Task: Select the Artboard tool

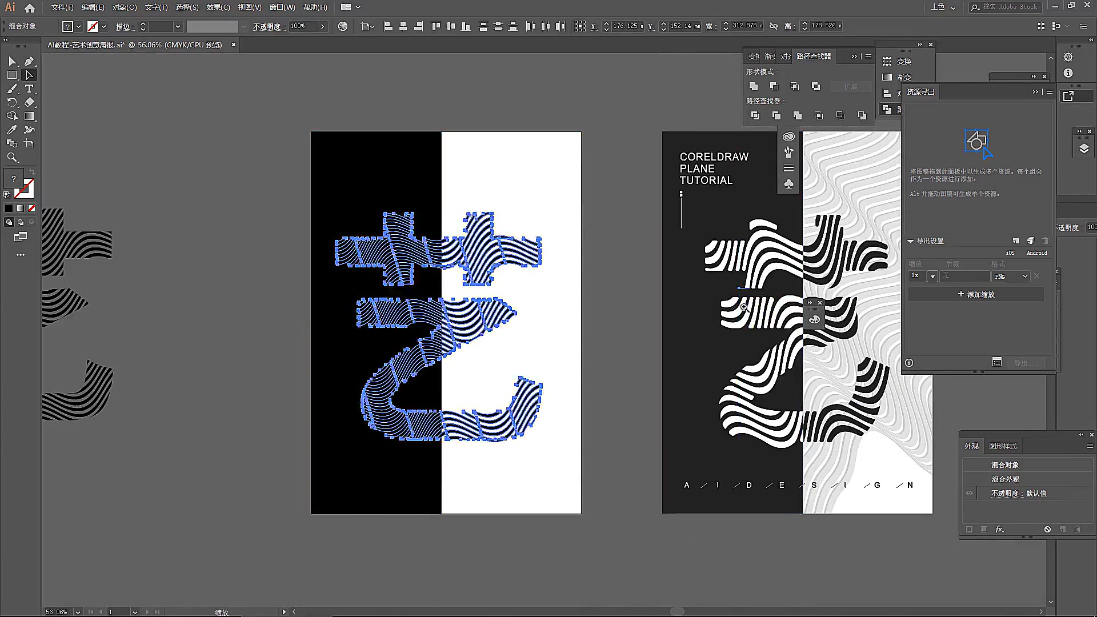Action: [30, 144]
